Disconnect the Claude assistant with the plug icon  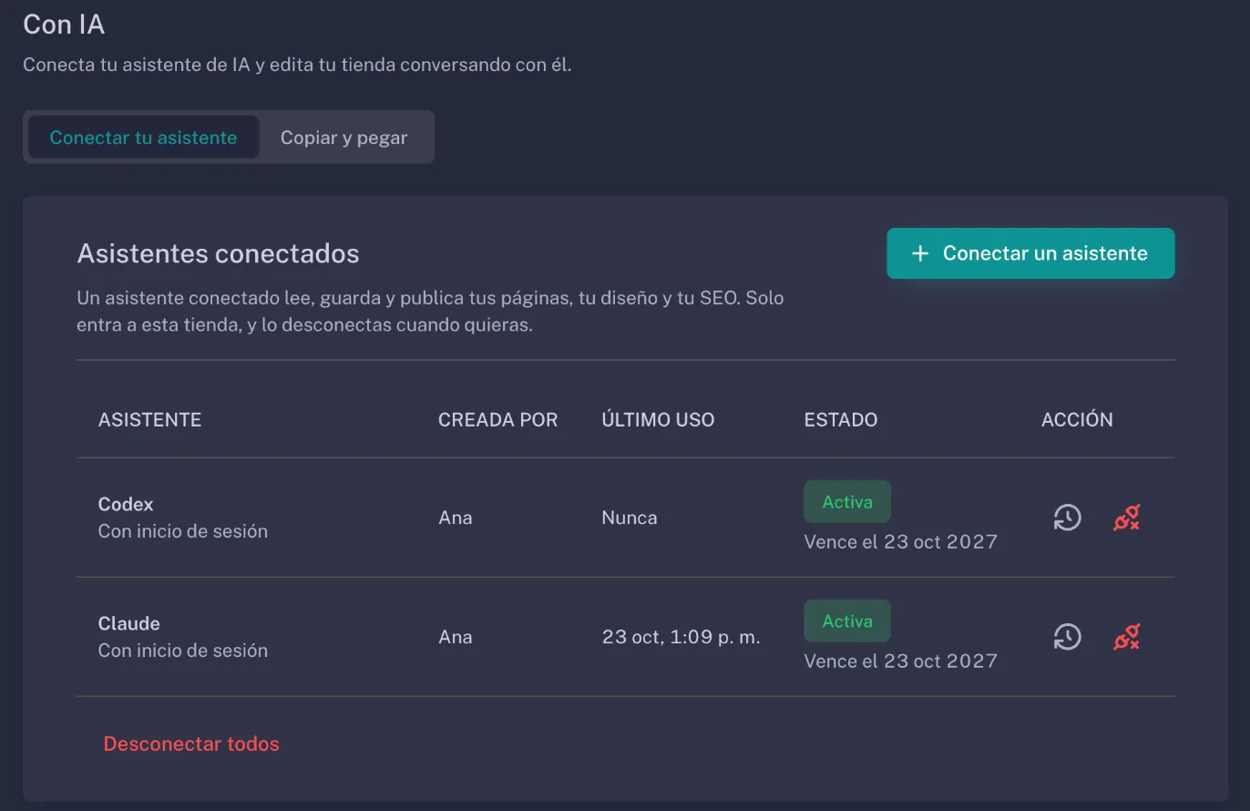(x=1127, y=637)
